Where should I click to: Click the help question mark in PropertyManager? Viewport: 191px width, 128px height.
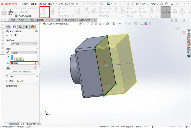[x=36, y=31]
